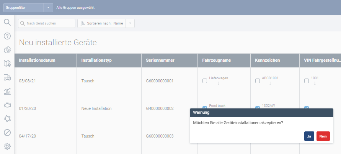Decline the warning with Nein
Image resolution: width=341 pixels, height=154 pixels.
(323, 136)
